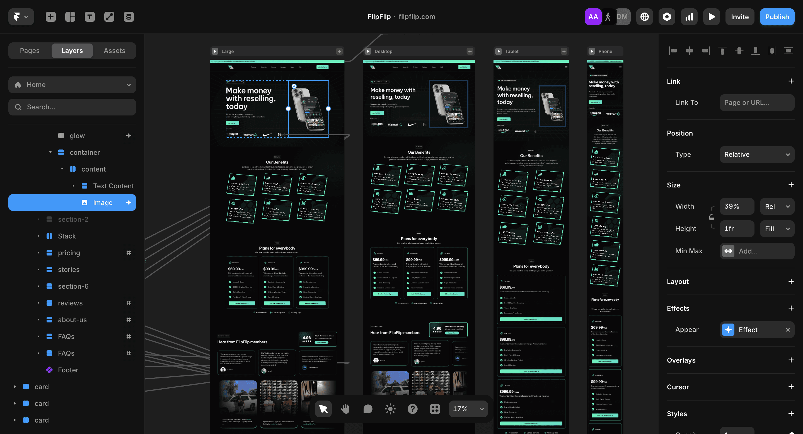Image resolution: width=803 pixels, height=434 pixels.
Task: Open the Height Fill unit dropdown
Action: click(x=777, y=228)
